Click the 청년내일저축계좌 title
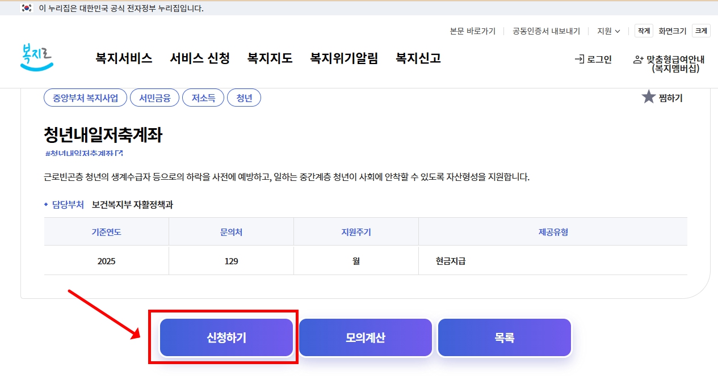Screen dimensions: 718x376 pos(103,135)
